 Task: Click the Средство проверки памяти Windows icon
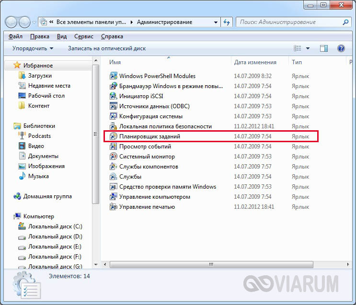(x=113, y=187)
